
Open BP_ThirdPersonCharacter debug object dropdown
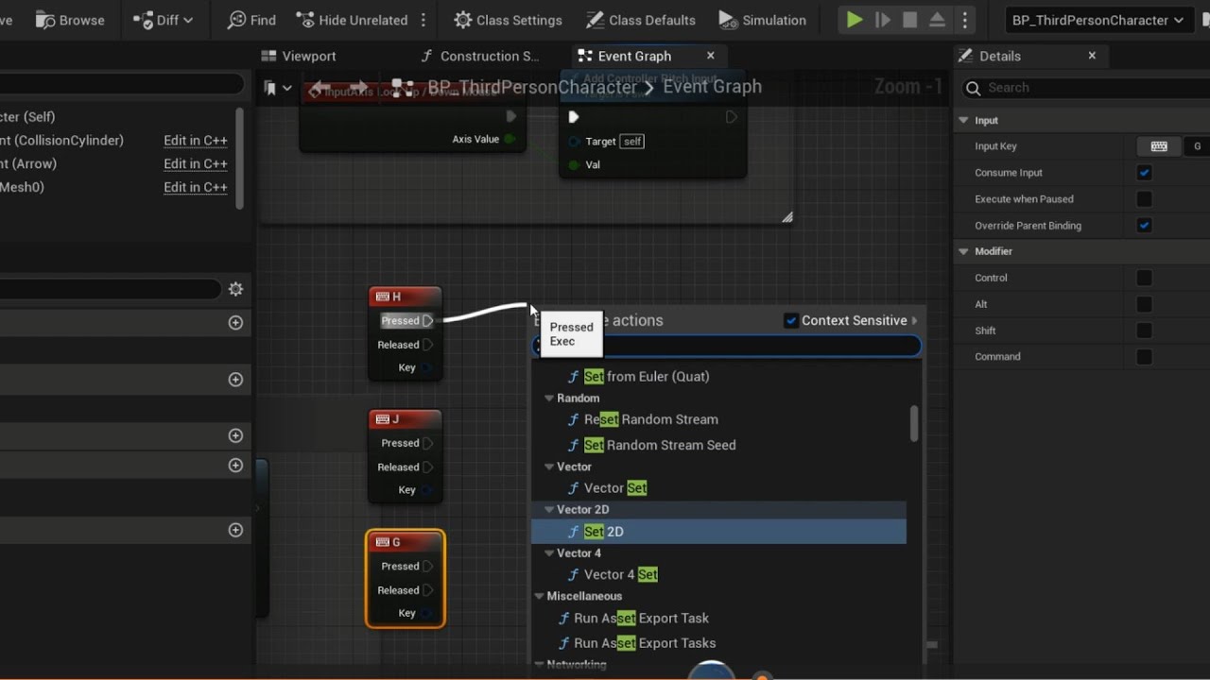[x=1098, y=20]
